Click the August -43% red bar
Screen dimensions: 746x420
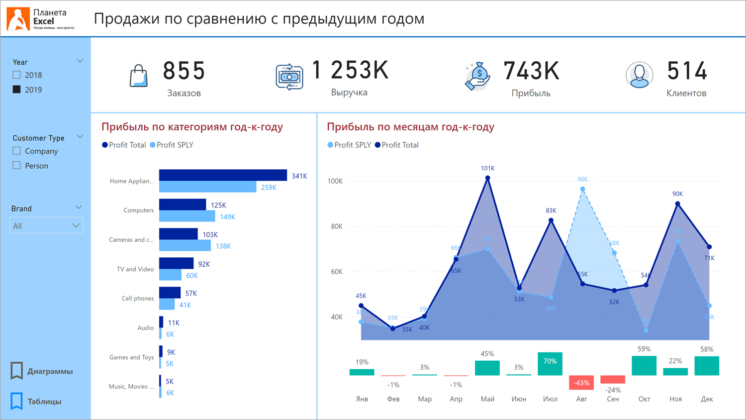click(x=581, y=382)
